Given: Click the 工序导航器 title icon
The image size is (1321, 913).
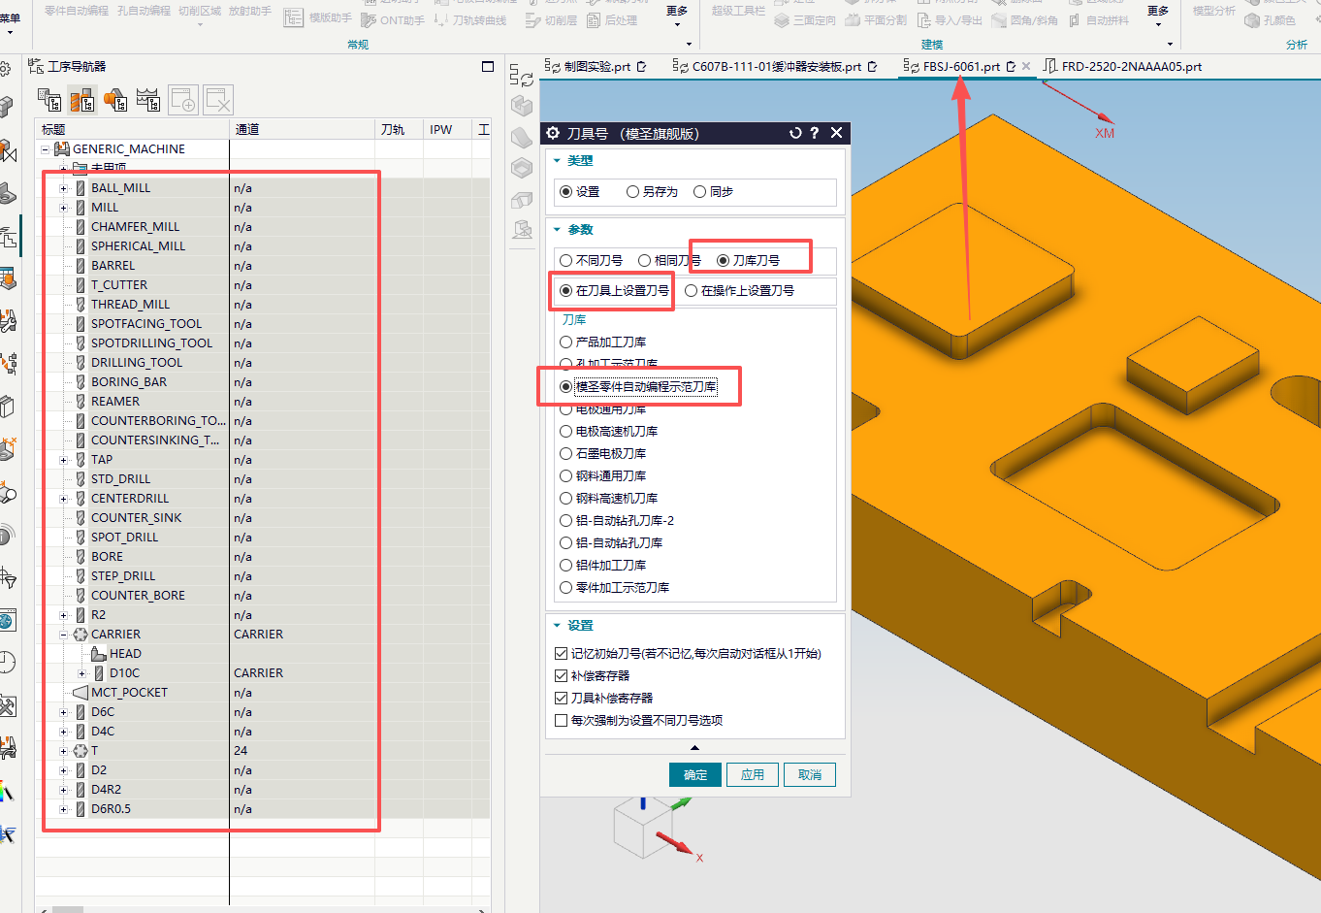Looking at the screenshot, I should (x=36, y=66).
